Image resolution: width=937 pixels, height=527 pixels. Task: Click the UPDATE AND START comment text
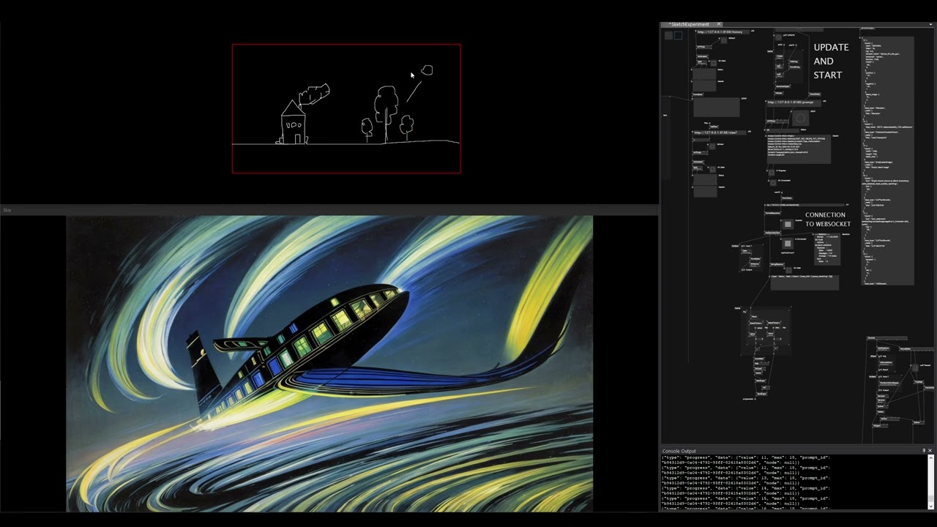[831, 61]
